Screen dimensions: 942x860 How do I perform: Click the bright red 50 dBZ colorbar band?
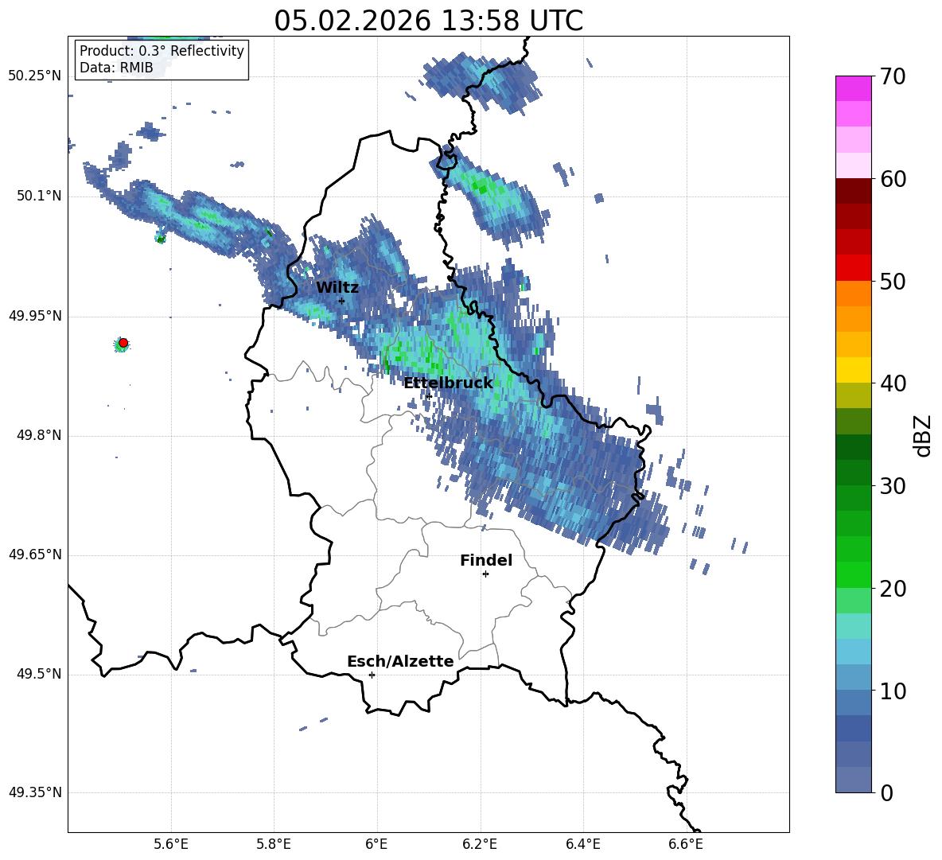(853, 267)
